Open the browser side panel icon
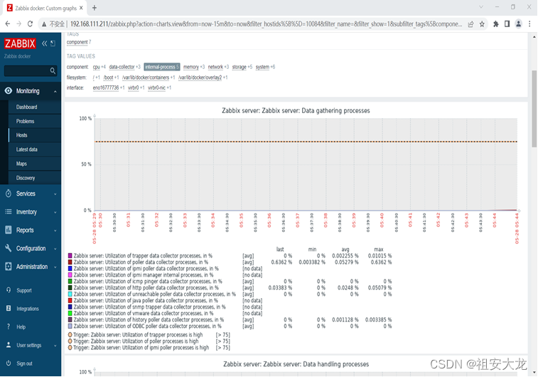The image size is (538, 377). tap(507, 23)
